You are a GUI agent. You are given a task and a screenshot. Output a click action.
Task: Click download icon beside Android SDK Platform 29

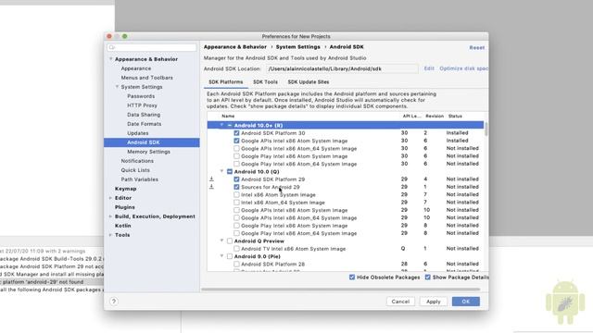[211, 179]
